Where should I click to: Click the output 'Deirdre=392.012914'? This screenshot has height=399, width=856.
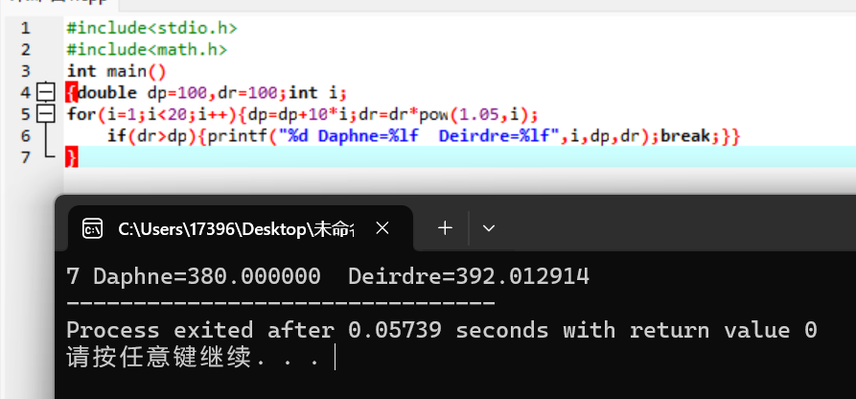pos(469,277)
